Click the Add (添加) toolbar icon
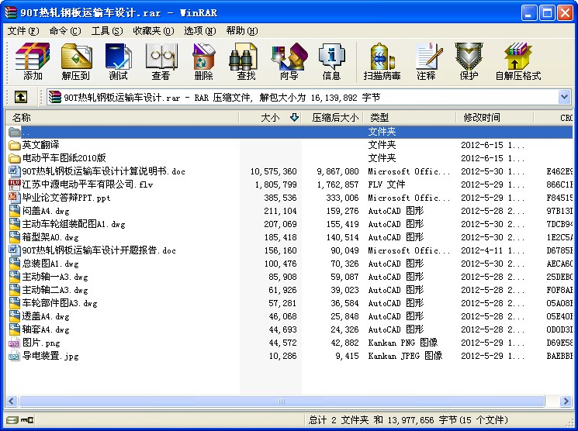The width and height of the screenshot is (578, 431). click(33, 60)
